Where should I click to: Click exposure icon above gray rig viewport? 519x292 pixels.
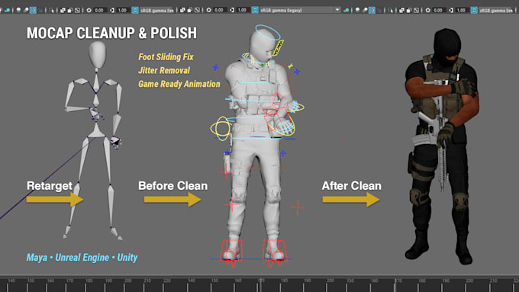(209, 10)
